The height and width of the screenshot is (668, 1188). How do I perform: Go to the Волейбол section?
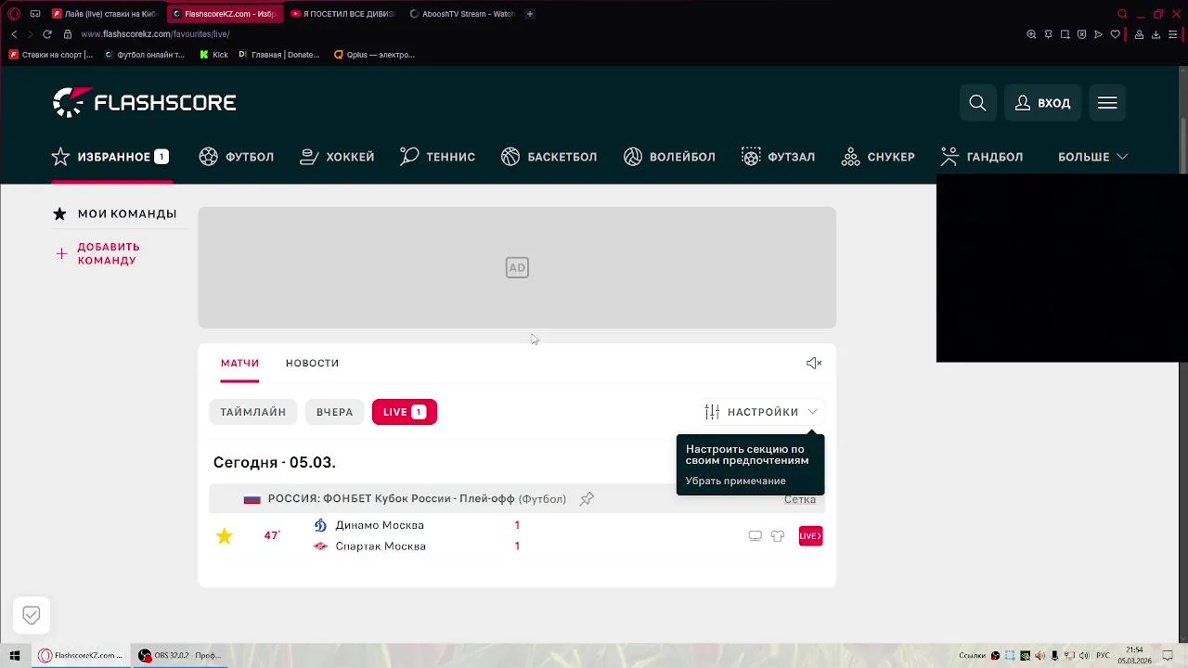point(669,157)
